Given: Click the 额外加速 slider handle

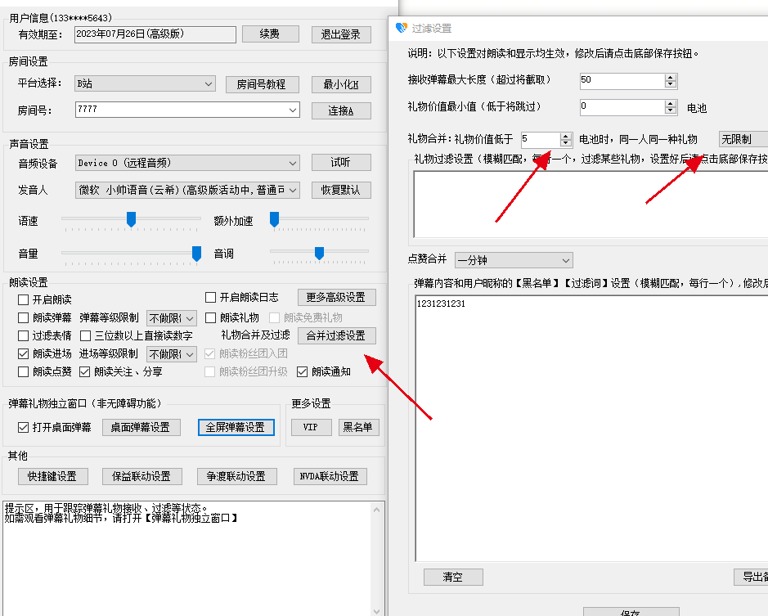Looking at the screenshot, I should 274,219.
